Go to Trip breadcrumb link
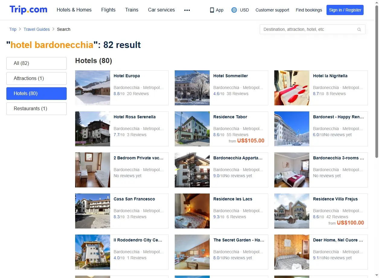Screen dimensions: 379x278 (13, 29)
